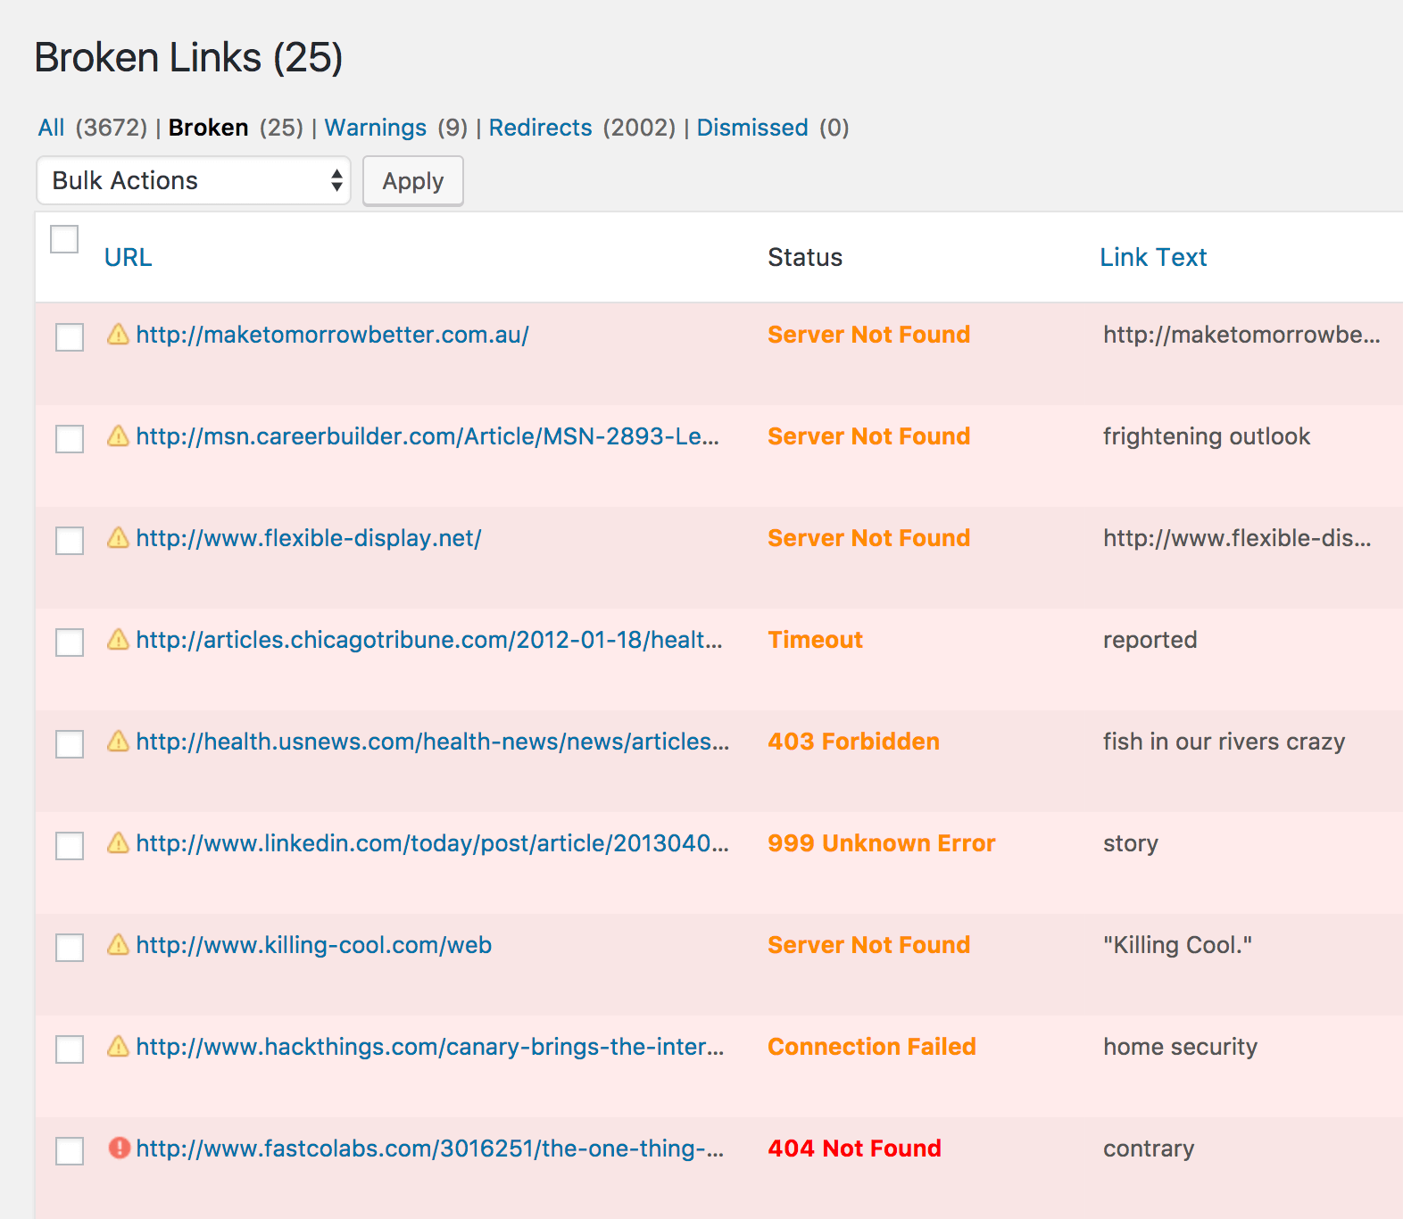Image resolution: width=1403 pixels, height=1219 pixels.
Task: Click link text 'frightening outlook'
Action: click(x=1207, y=436)
